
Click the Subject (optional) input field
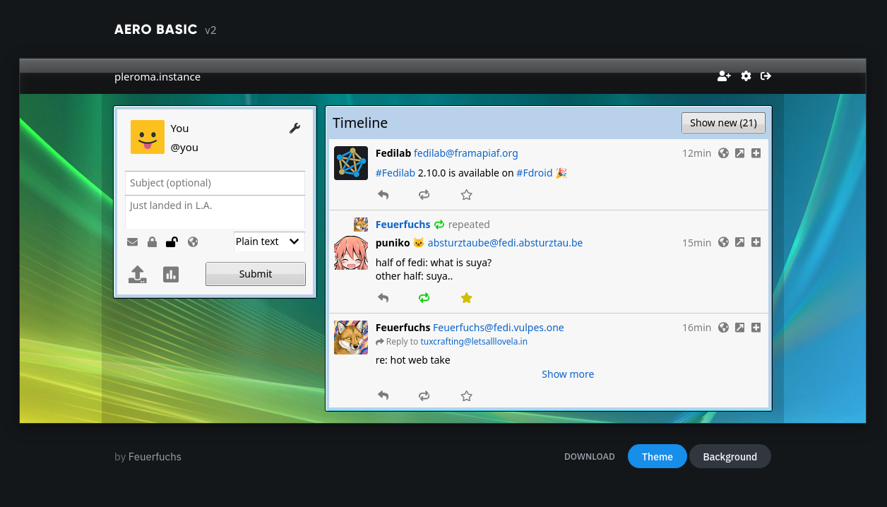(215, 183)
